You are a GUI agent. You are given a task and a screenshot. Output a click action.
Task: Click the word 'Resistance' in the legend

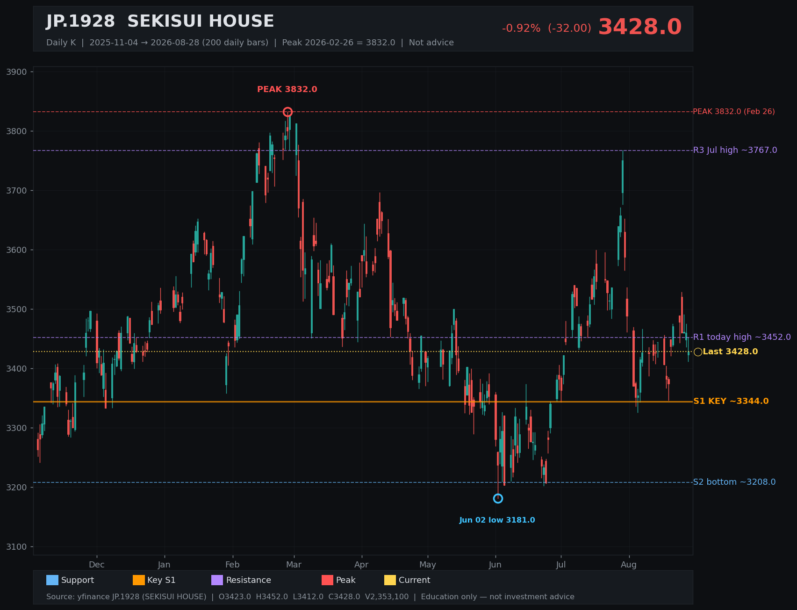click(249, 580)
